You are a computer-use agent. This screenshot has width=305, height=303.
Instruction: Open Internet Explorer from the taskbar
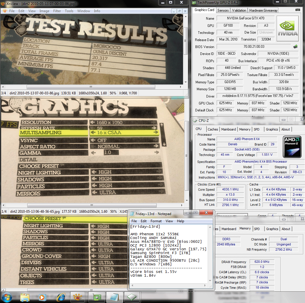61,298
